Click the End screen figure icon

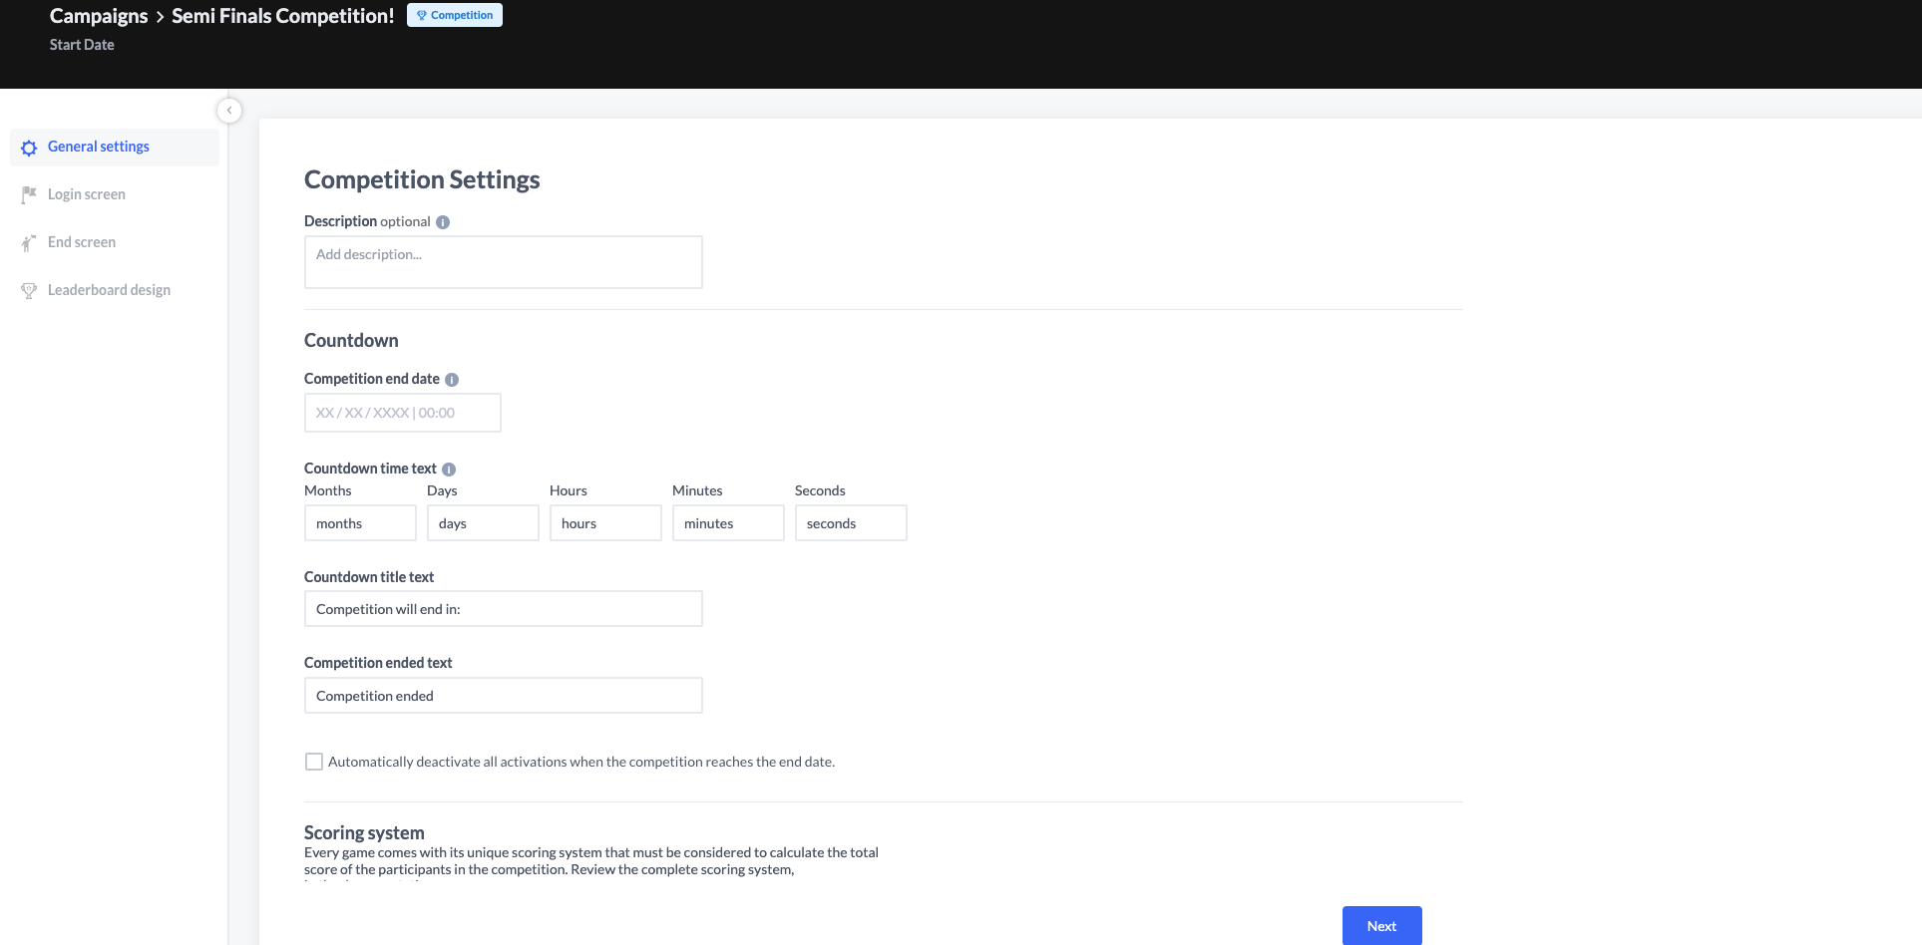tap(29, 242)
